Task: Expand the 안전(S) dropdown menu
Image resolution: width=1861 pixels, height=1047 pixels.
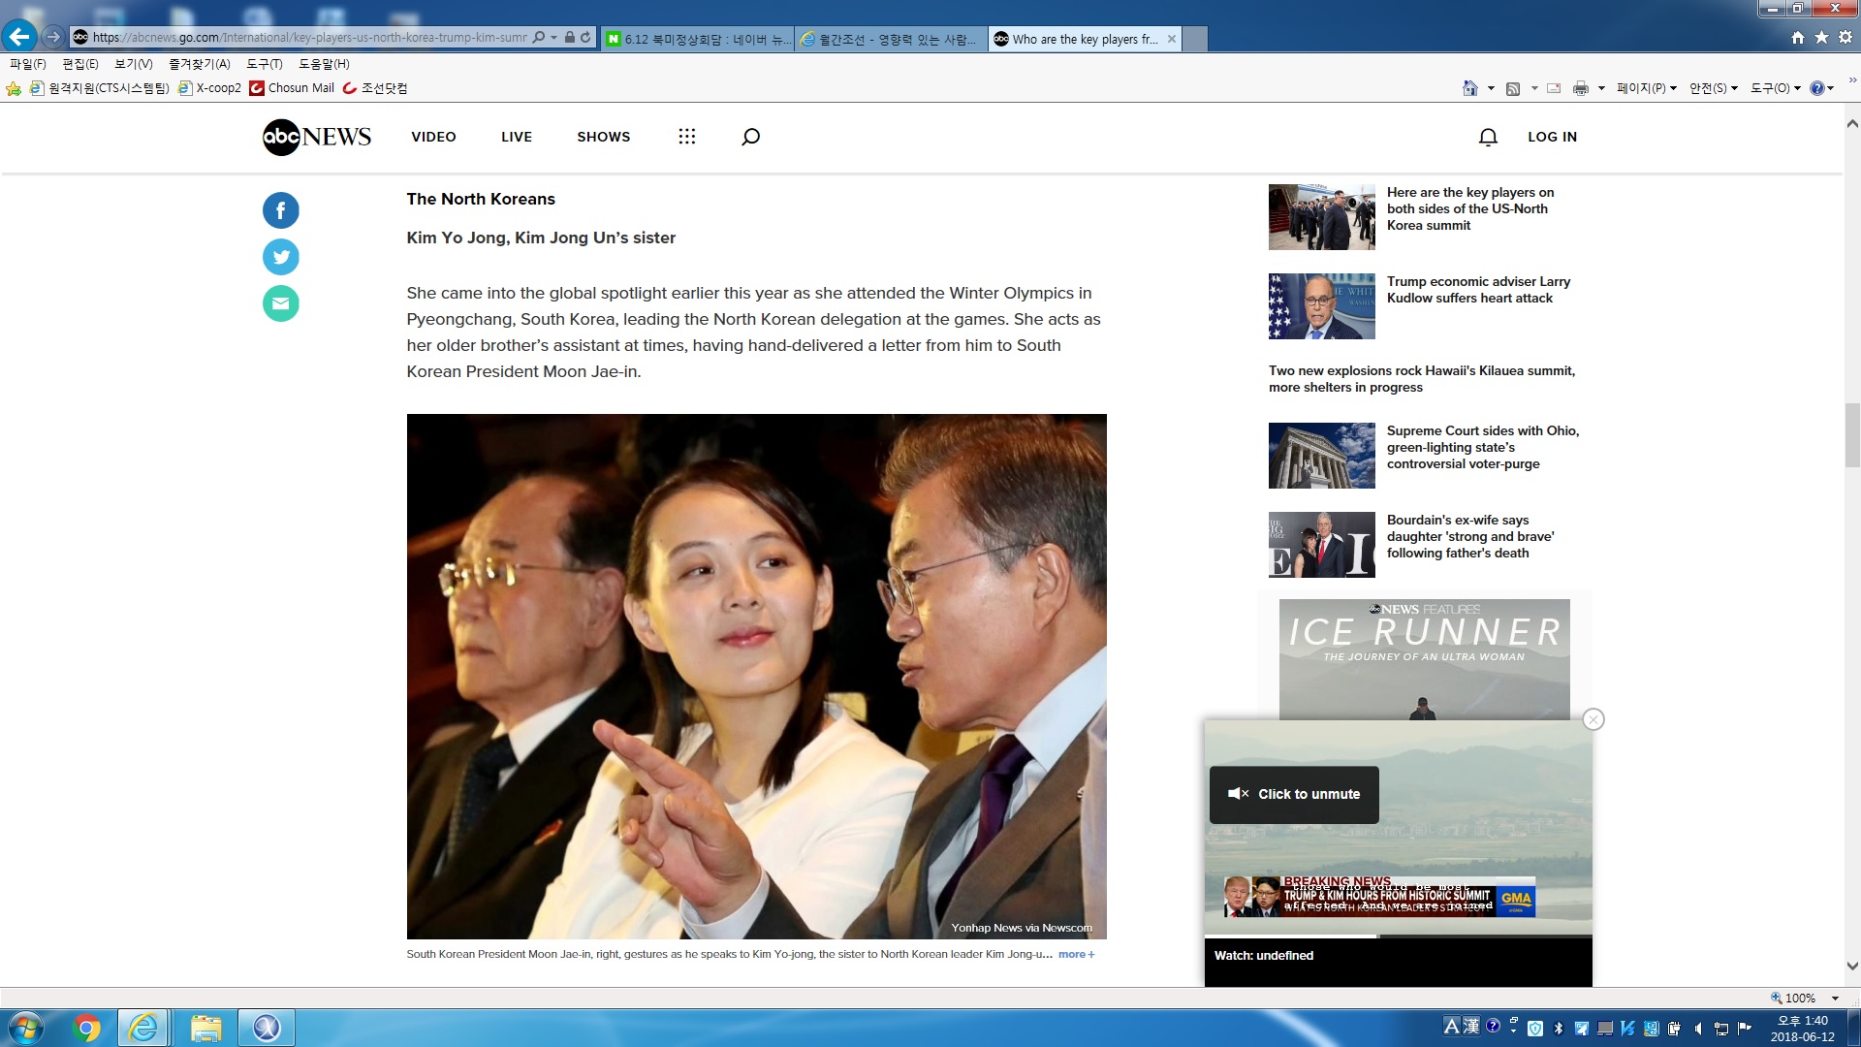Action: click(x=1713, y=88)
